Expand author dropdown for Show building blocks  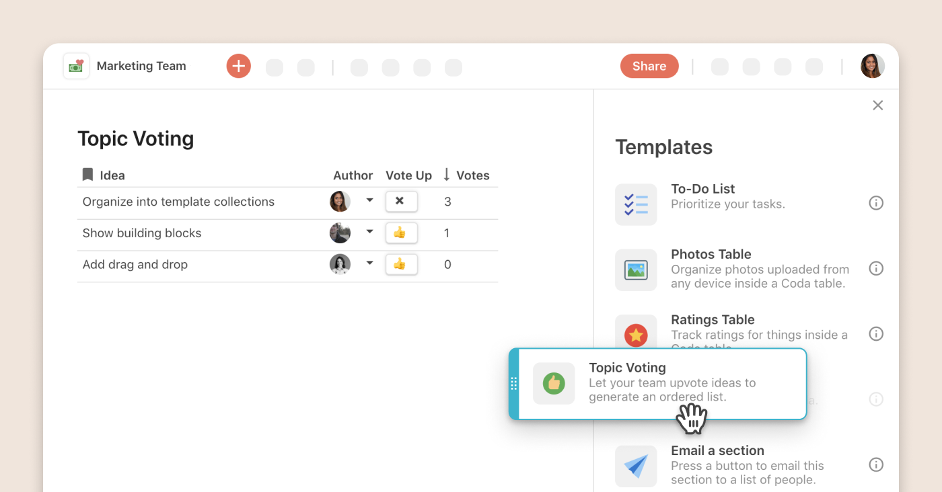(x=369, y=232)
